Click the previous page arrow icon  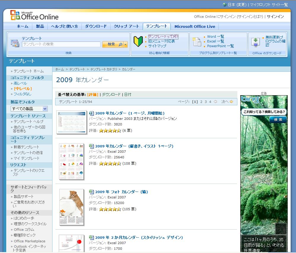point(215,102)
